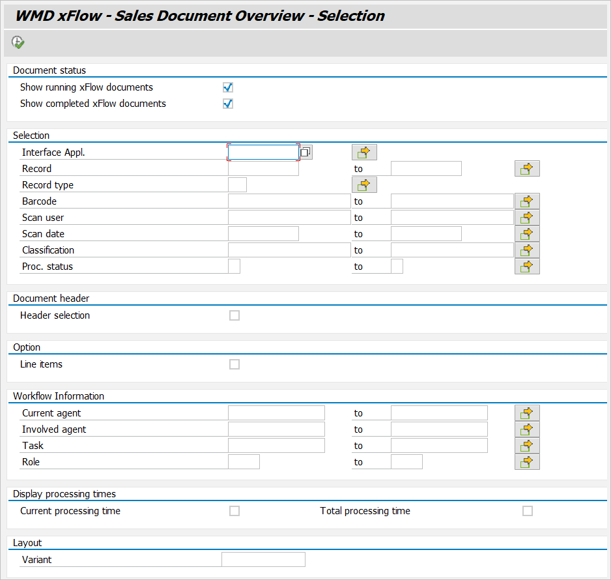Open multiple selection for Proc. status
Image resolution: width=611 pixels, height=580 pixels.
point(527,267)
